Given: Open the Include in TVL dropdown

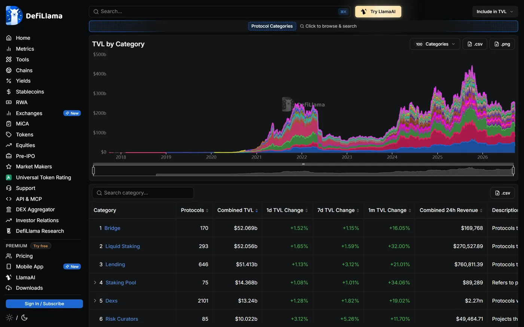Looking at the screenshot, I should [x=495, y=12].
